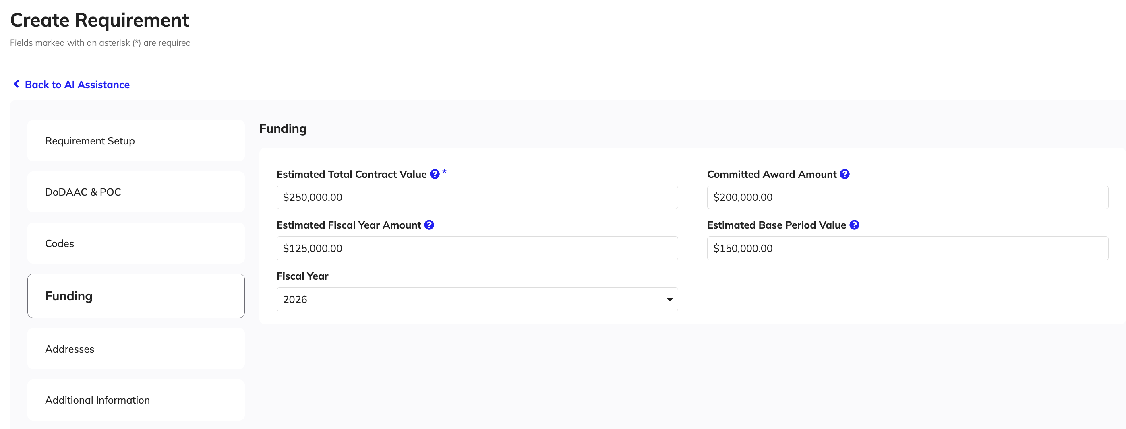Go to the Addresses section
Screen dimensions: 1126x429
[x=136, y=349]
